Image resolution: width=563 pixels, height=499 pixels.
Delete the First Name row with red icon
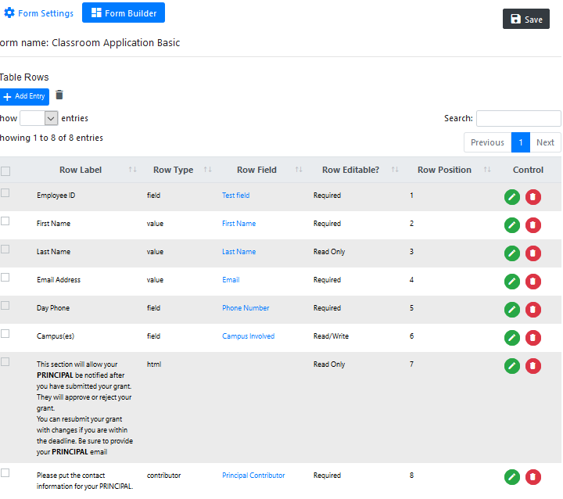click(533, 225)
